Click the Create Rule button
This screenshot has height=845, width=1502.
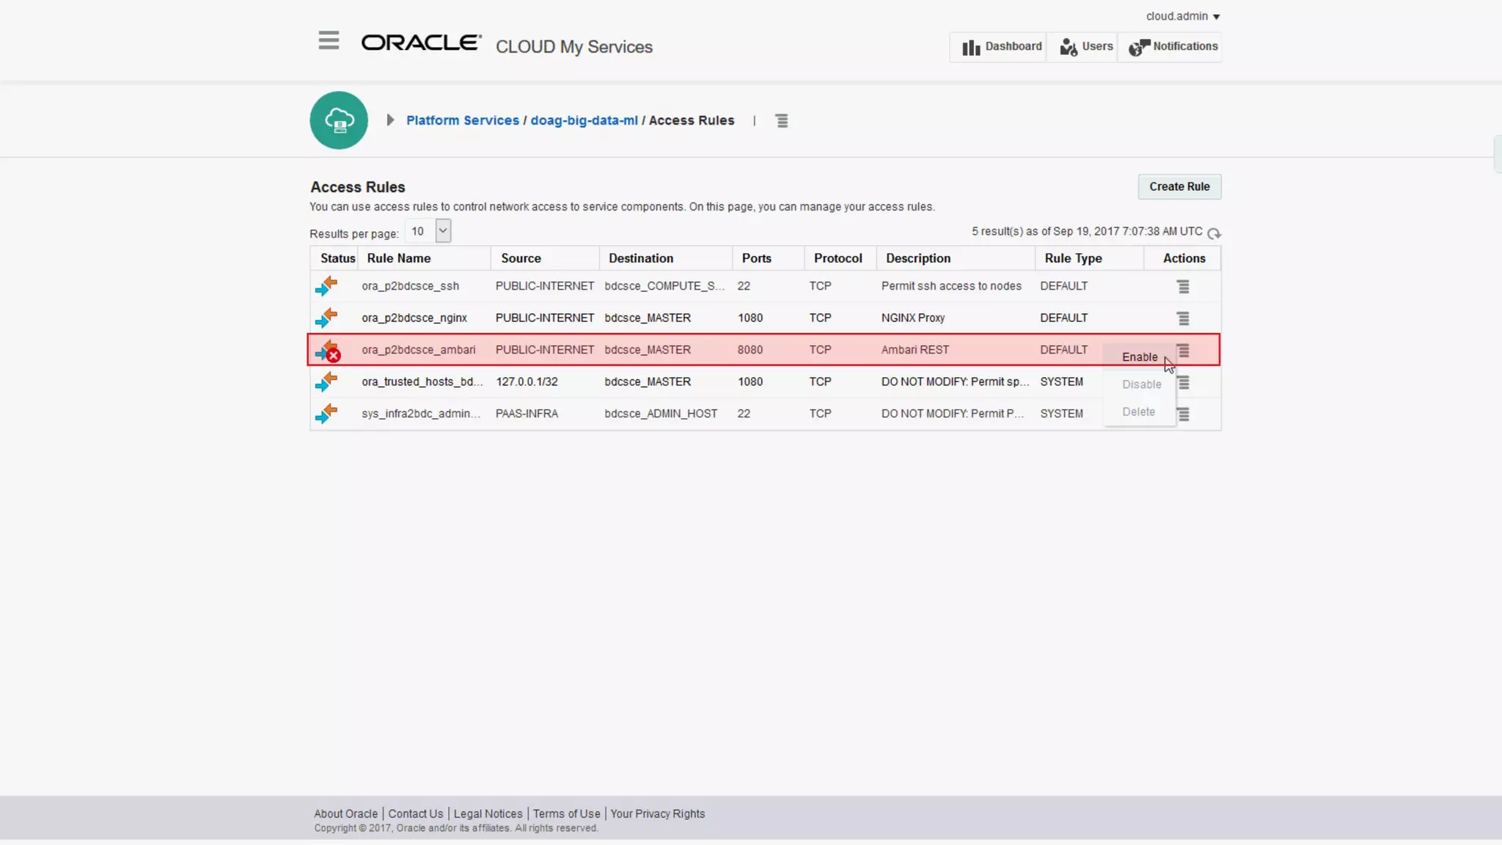click(x=1179, y=187)
